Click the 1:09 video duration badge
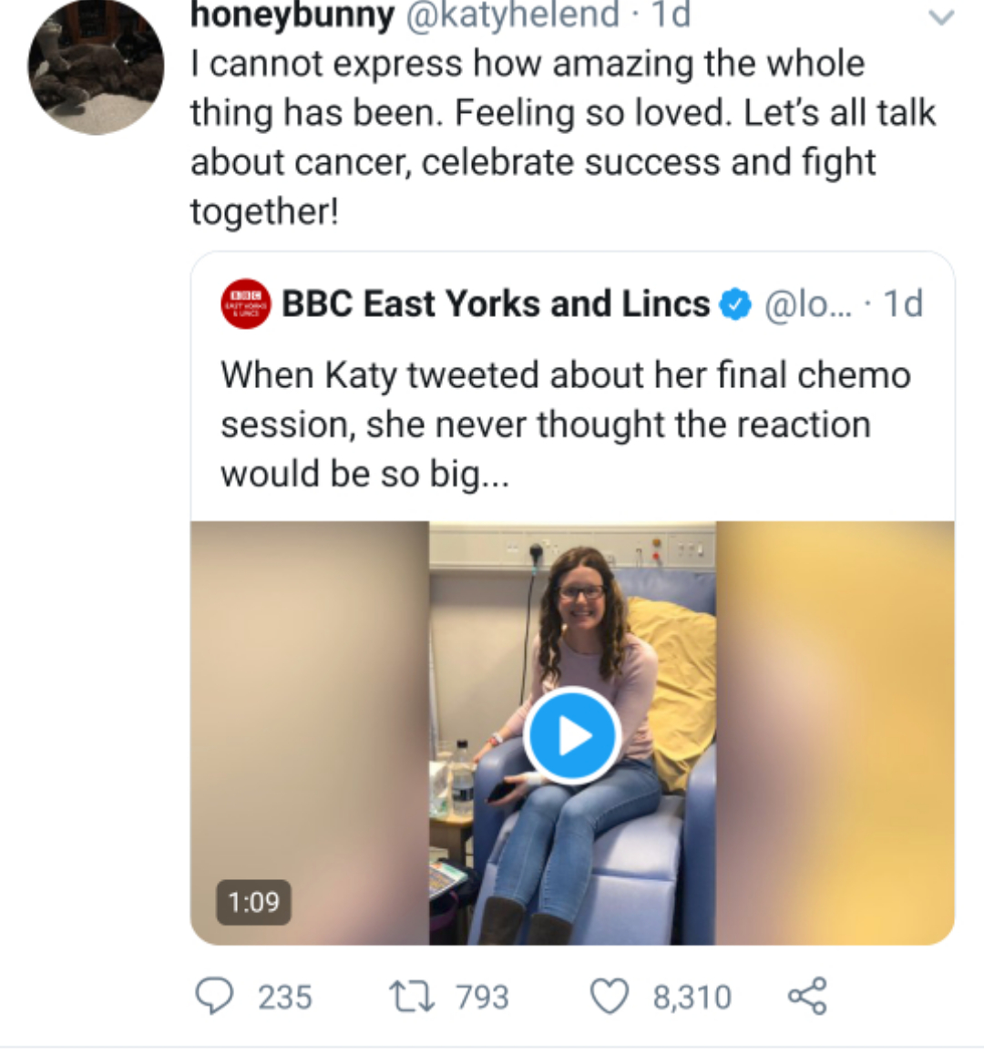The width and height of the screenshot is (984, 1055). (253, 902)
